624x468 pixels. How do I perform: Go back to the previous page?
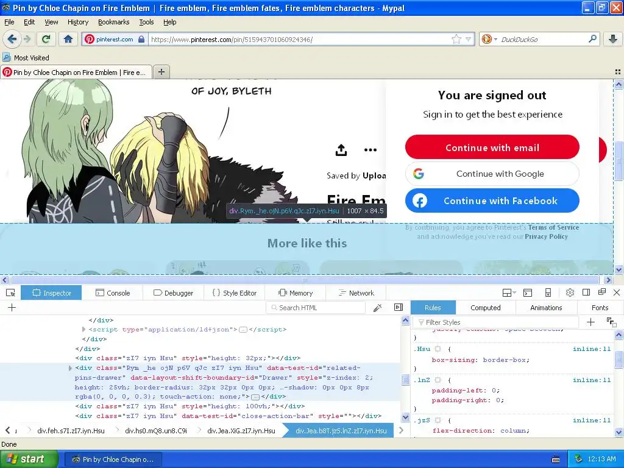12,39
